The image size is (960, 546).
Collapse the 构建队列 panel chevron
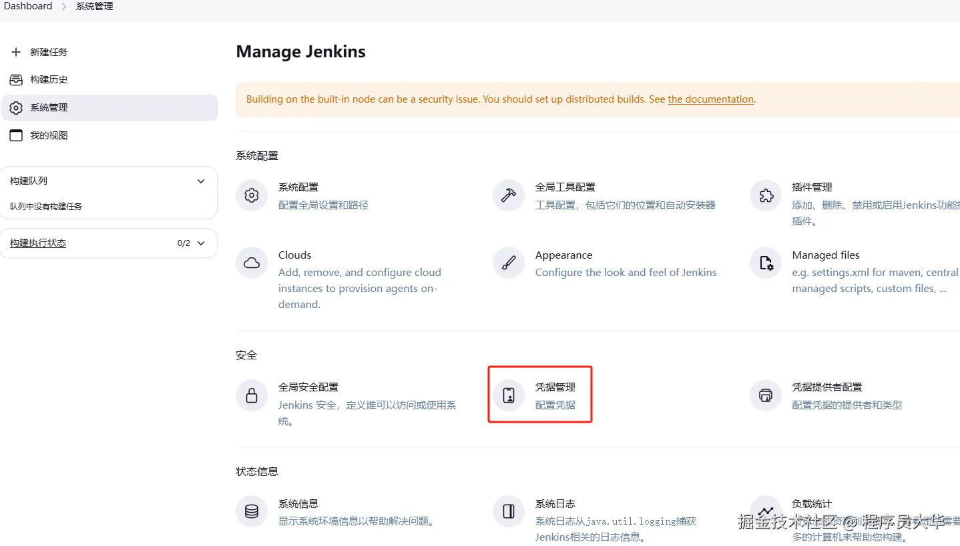201,181
